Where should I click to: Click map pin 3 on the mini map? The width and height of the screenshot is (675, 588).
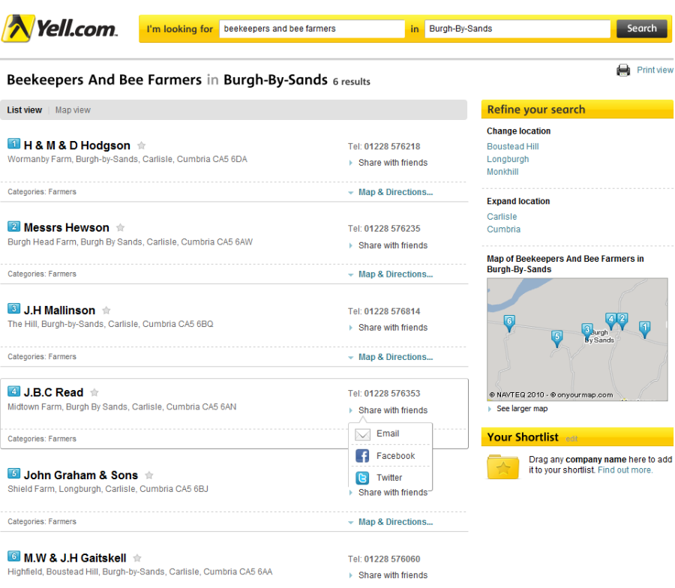coord(586,331)
